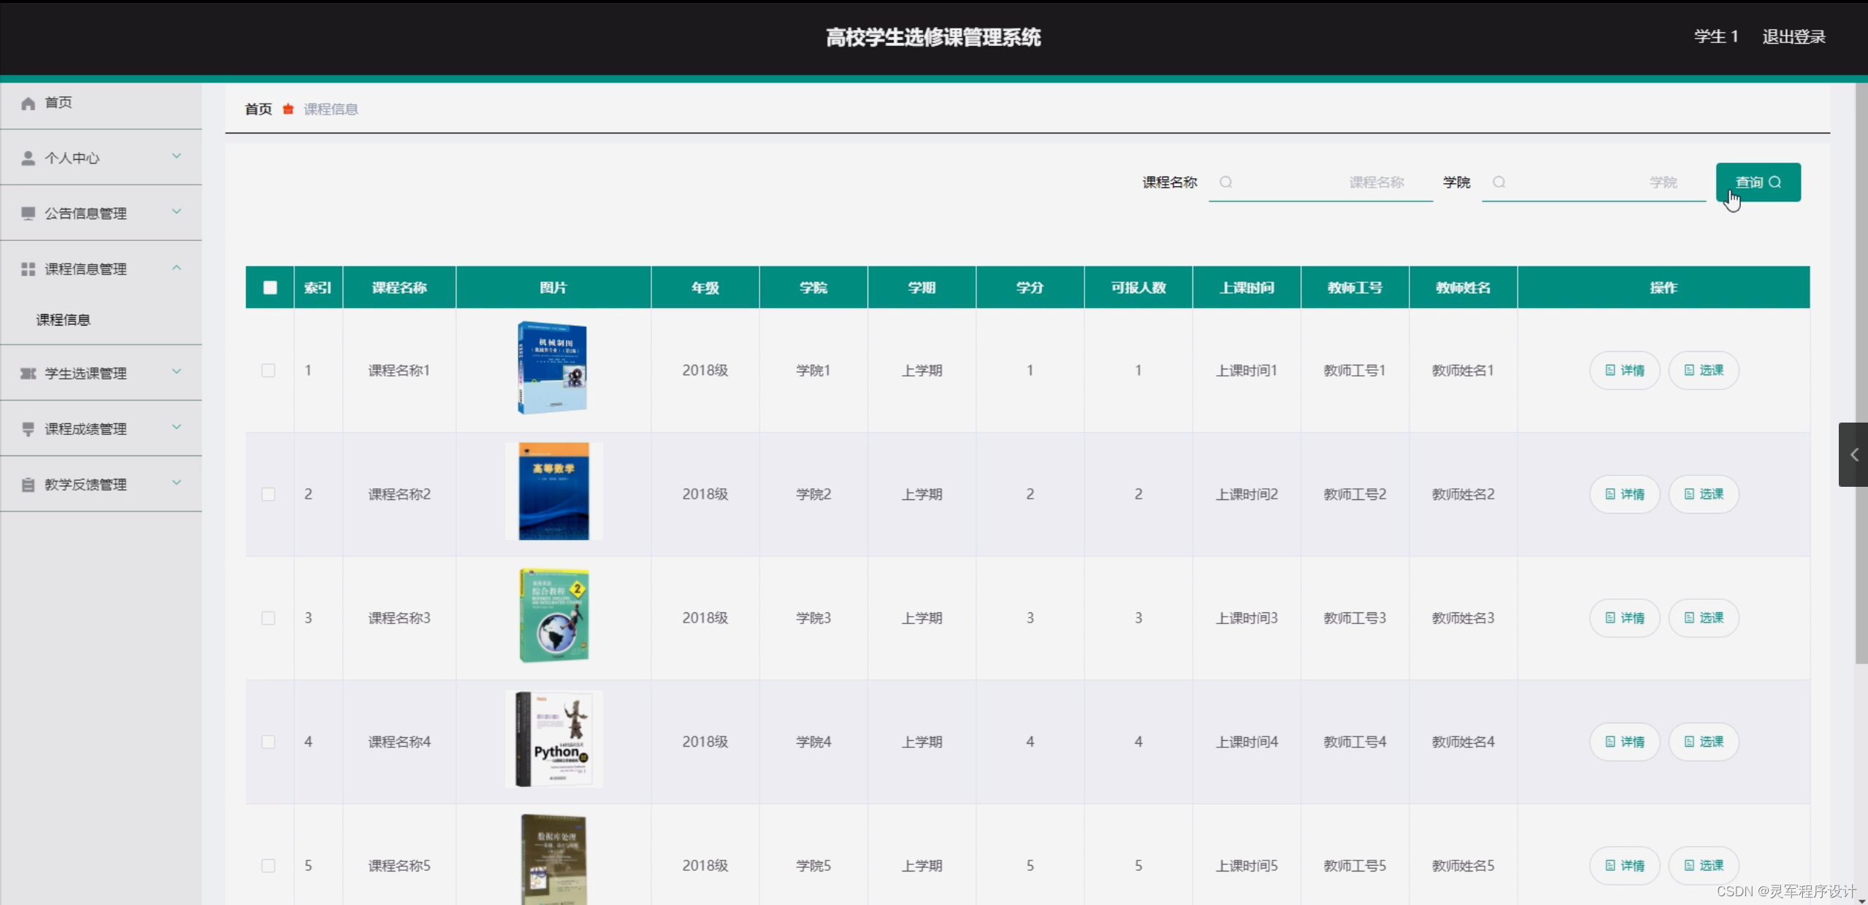Check the checkbox for 课程名称1 row
The width and height of the screenshot is (1868, 905).
coord(269,371)
